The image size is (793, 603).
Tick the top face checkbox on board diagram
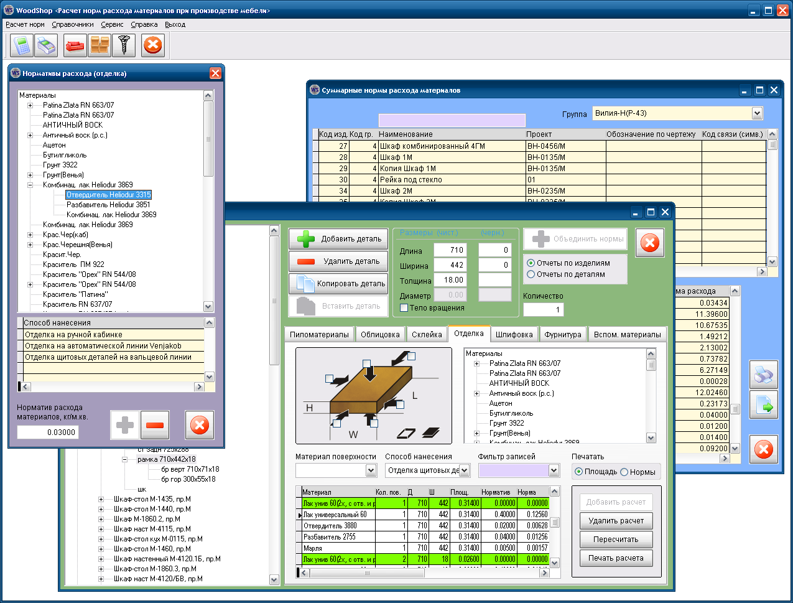366,363
